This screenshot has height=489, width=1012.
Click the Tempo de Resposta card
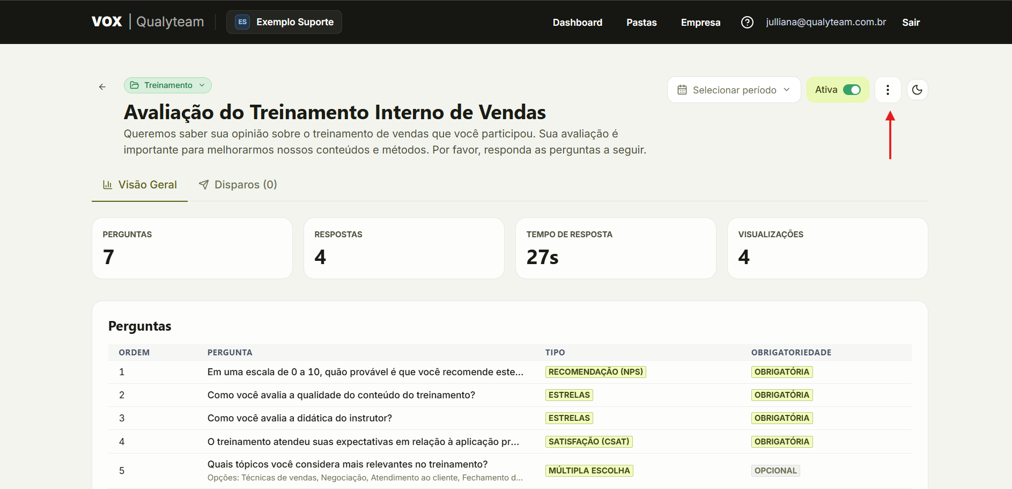[x=616, y=248]
